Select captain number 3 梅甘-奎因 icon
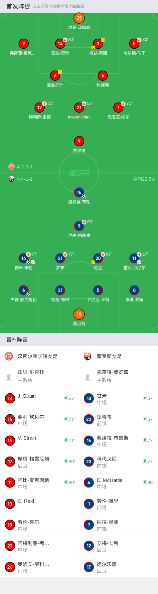Screen dimensions: 158x594 tap(98, 44)
